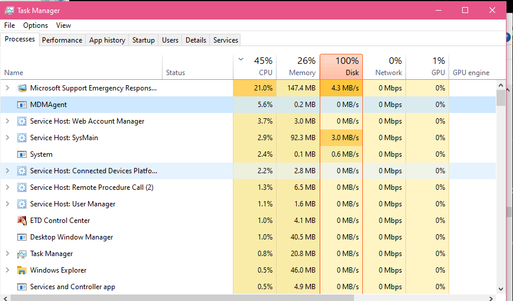This screenshot has height=301, width=513.
Task: Click the 92.3 MB memory value
Action: pos(303,138)
